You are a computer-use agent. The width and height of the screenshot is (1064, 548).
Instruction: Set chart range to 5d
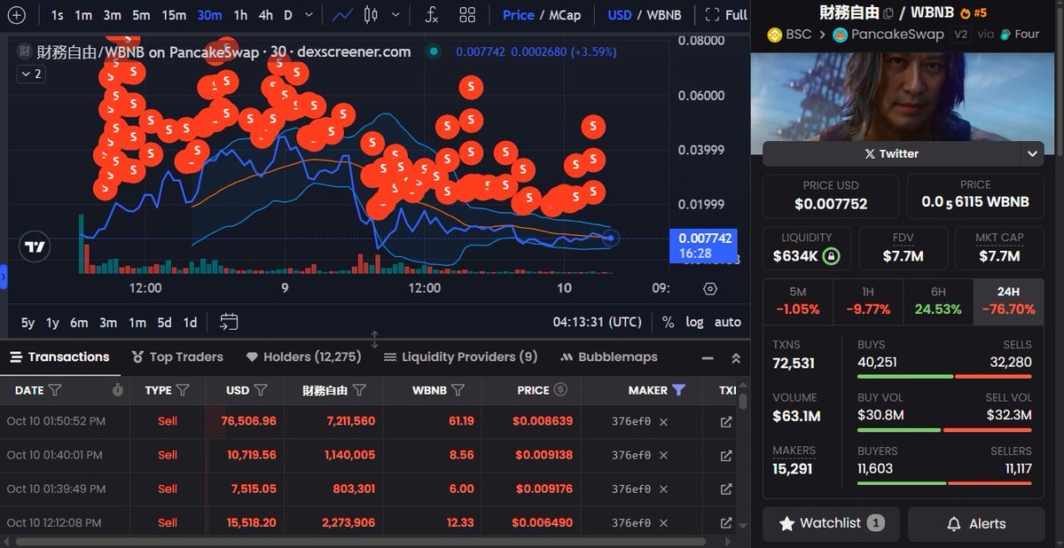click(x=164, y=322)
